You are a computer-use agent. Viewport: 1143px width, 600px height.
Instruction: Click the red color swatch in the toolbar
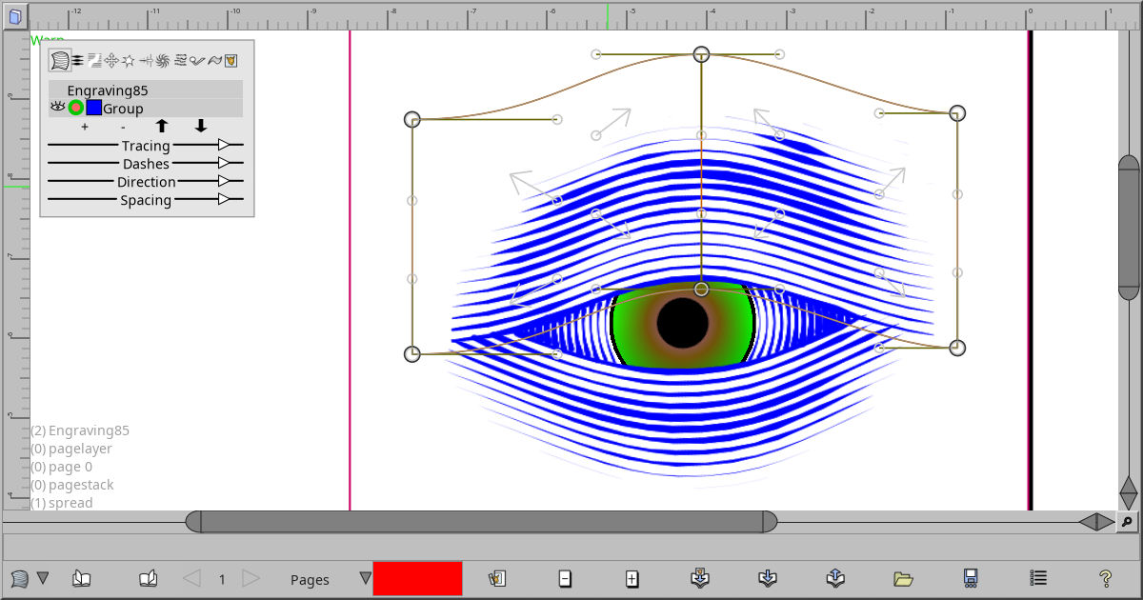pyautogui.click(x=418, y=577)
